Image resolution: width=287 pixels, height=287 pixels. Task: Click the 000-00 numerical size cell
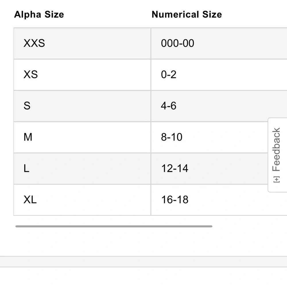coord(178,43)
